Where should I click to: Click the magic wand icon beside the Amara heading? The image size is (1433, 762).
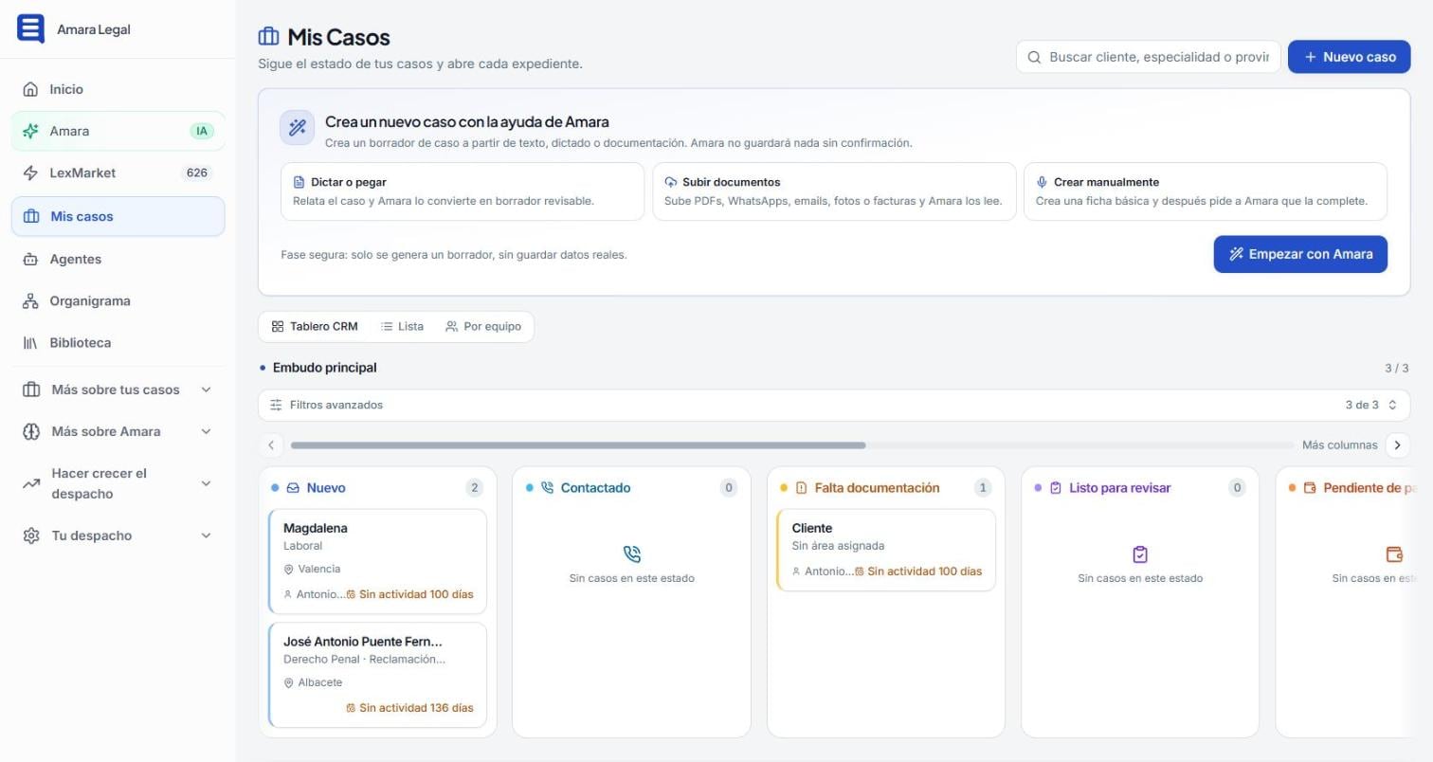(297, 127)
